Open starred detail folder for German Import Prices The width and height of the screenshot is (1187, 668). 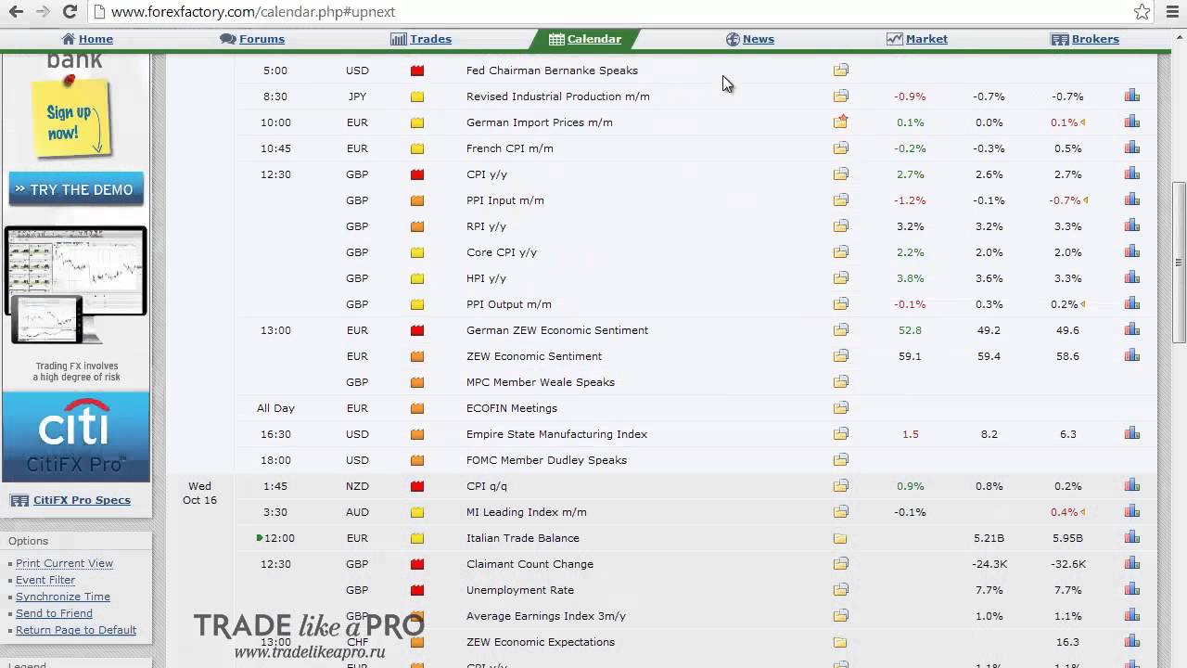(841, 122)
